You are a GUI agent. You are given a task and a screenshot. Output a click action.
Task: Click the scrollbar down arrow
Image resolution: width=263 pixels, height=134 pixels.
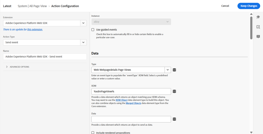click(251, 132)
